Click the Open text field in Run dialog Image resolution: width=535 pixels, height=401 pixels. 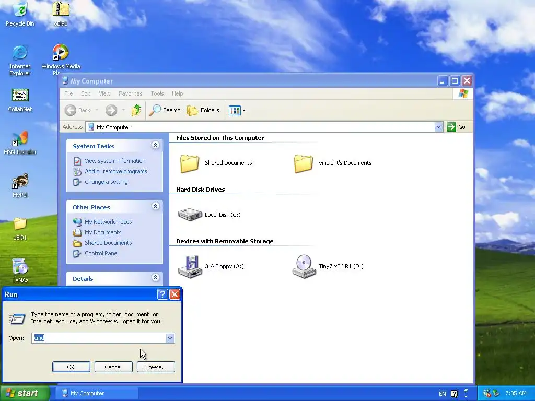[99, 338]
